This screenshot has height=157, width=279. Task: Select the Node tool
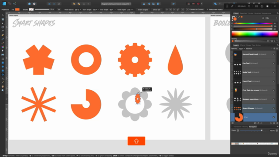pyautogui.click(x=3, y=23)
